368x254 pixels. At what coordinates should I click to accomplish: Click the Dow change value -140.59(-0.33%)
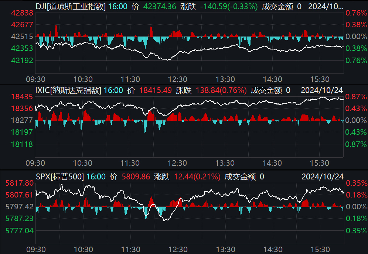click(x=229, y=7)
